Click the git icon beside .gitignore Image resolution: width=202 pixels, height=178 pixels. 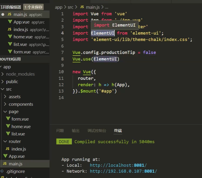(x=2, y=171)
